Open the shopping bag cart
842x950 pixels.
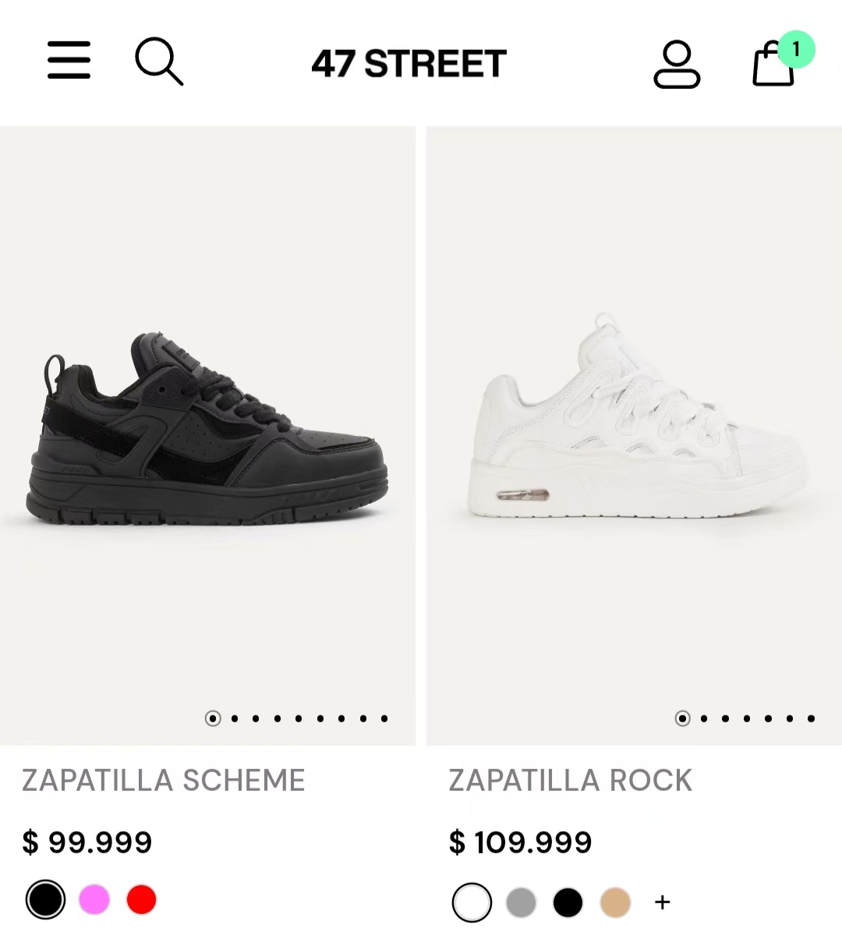click(x=772, y=66)
